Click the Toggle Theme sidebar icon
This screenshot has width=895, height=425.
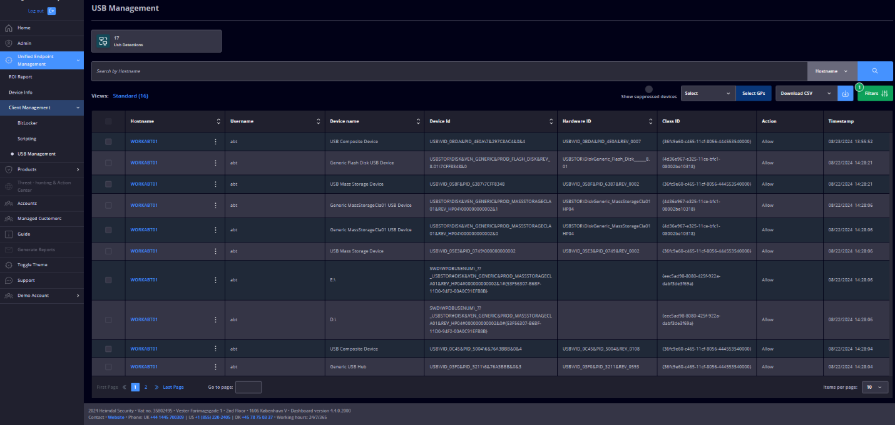point(9,265)
